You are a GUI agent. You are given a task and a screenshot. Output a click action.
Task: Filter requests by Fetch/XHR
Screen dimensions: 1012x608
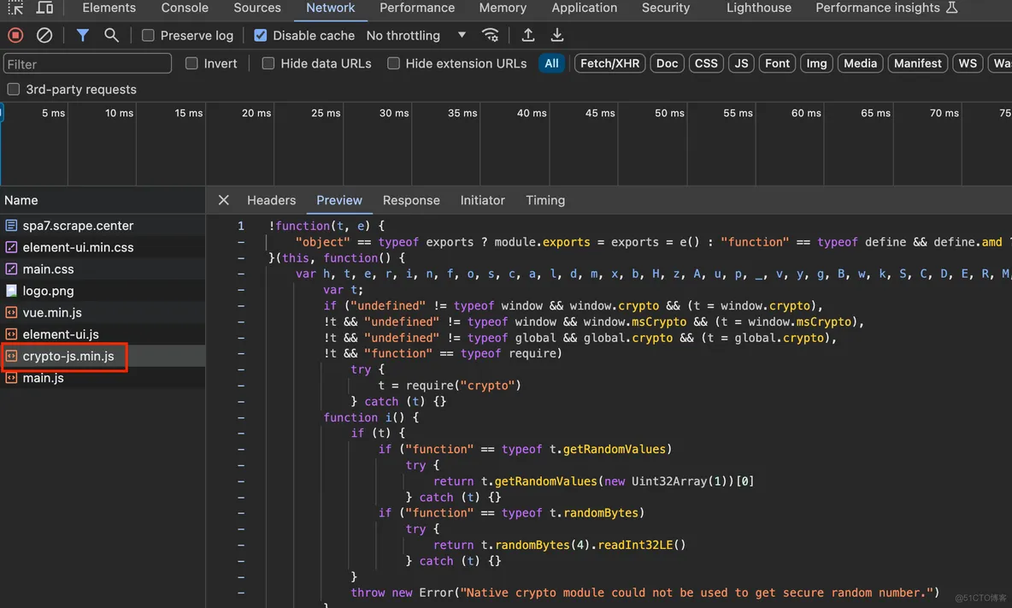click(x=609, y=63)
